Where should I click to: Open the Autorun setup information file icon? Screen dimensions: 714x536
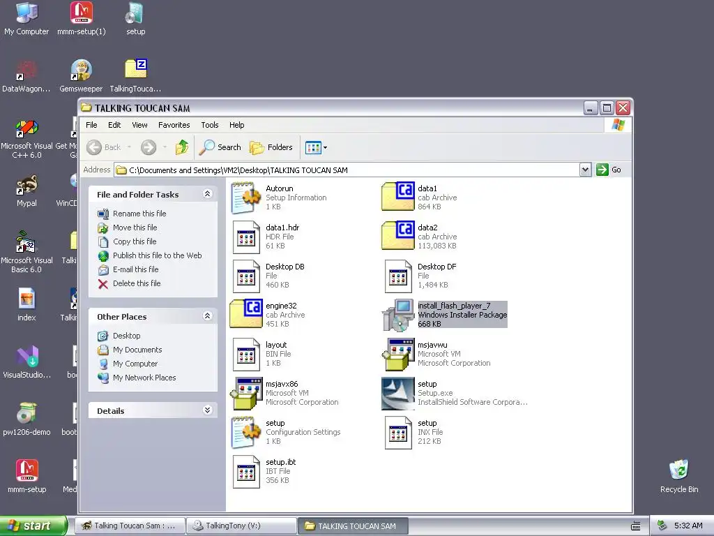pos(246,198)
